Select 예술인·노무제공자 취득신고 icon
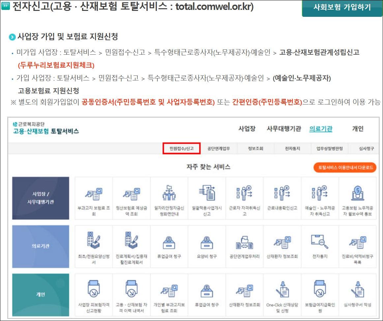The height and width of the screenshot is (321, 383). click(282, 198)
